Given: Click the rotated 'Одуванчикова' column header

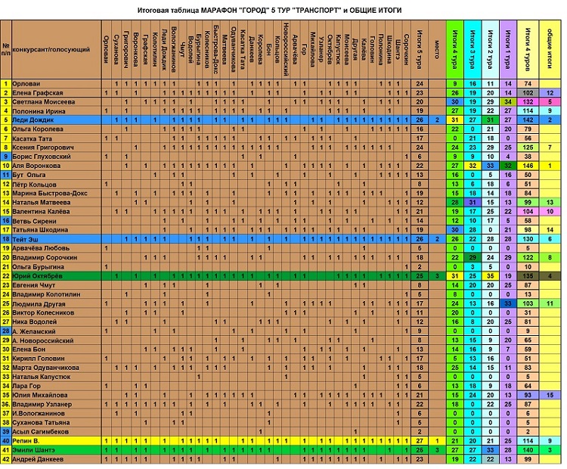Looking at the screenshot, I should pos(234,50).
